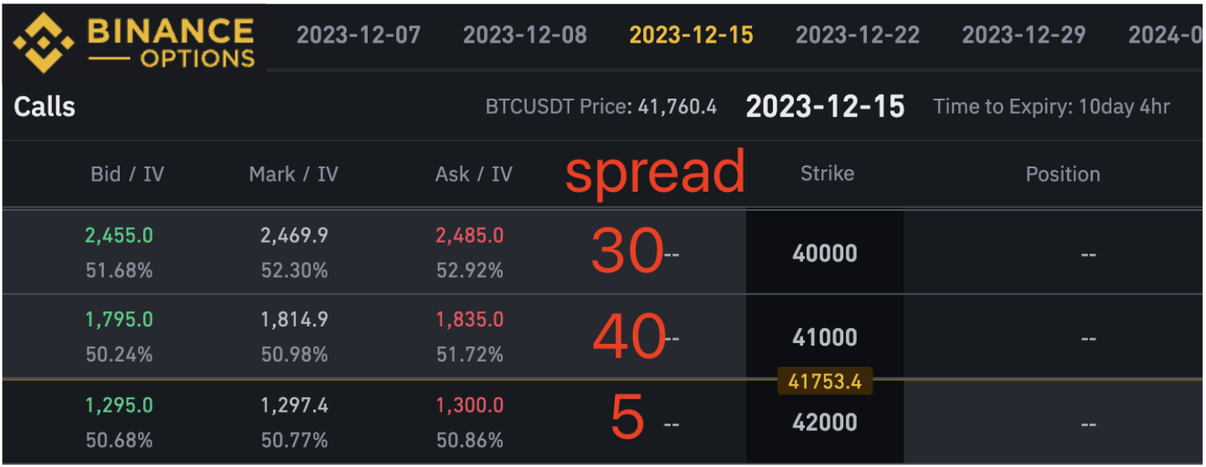Select the active 2023-12-15 expiry tab

point(691,35)
